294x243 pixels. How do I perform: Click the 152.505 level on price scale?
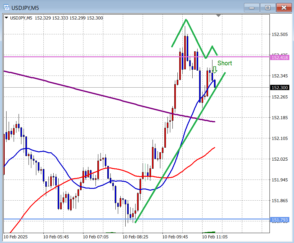(279, 34)
